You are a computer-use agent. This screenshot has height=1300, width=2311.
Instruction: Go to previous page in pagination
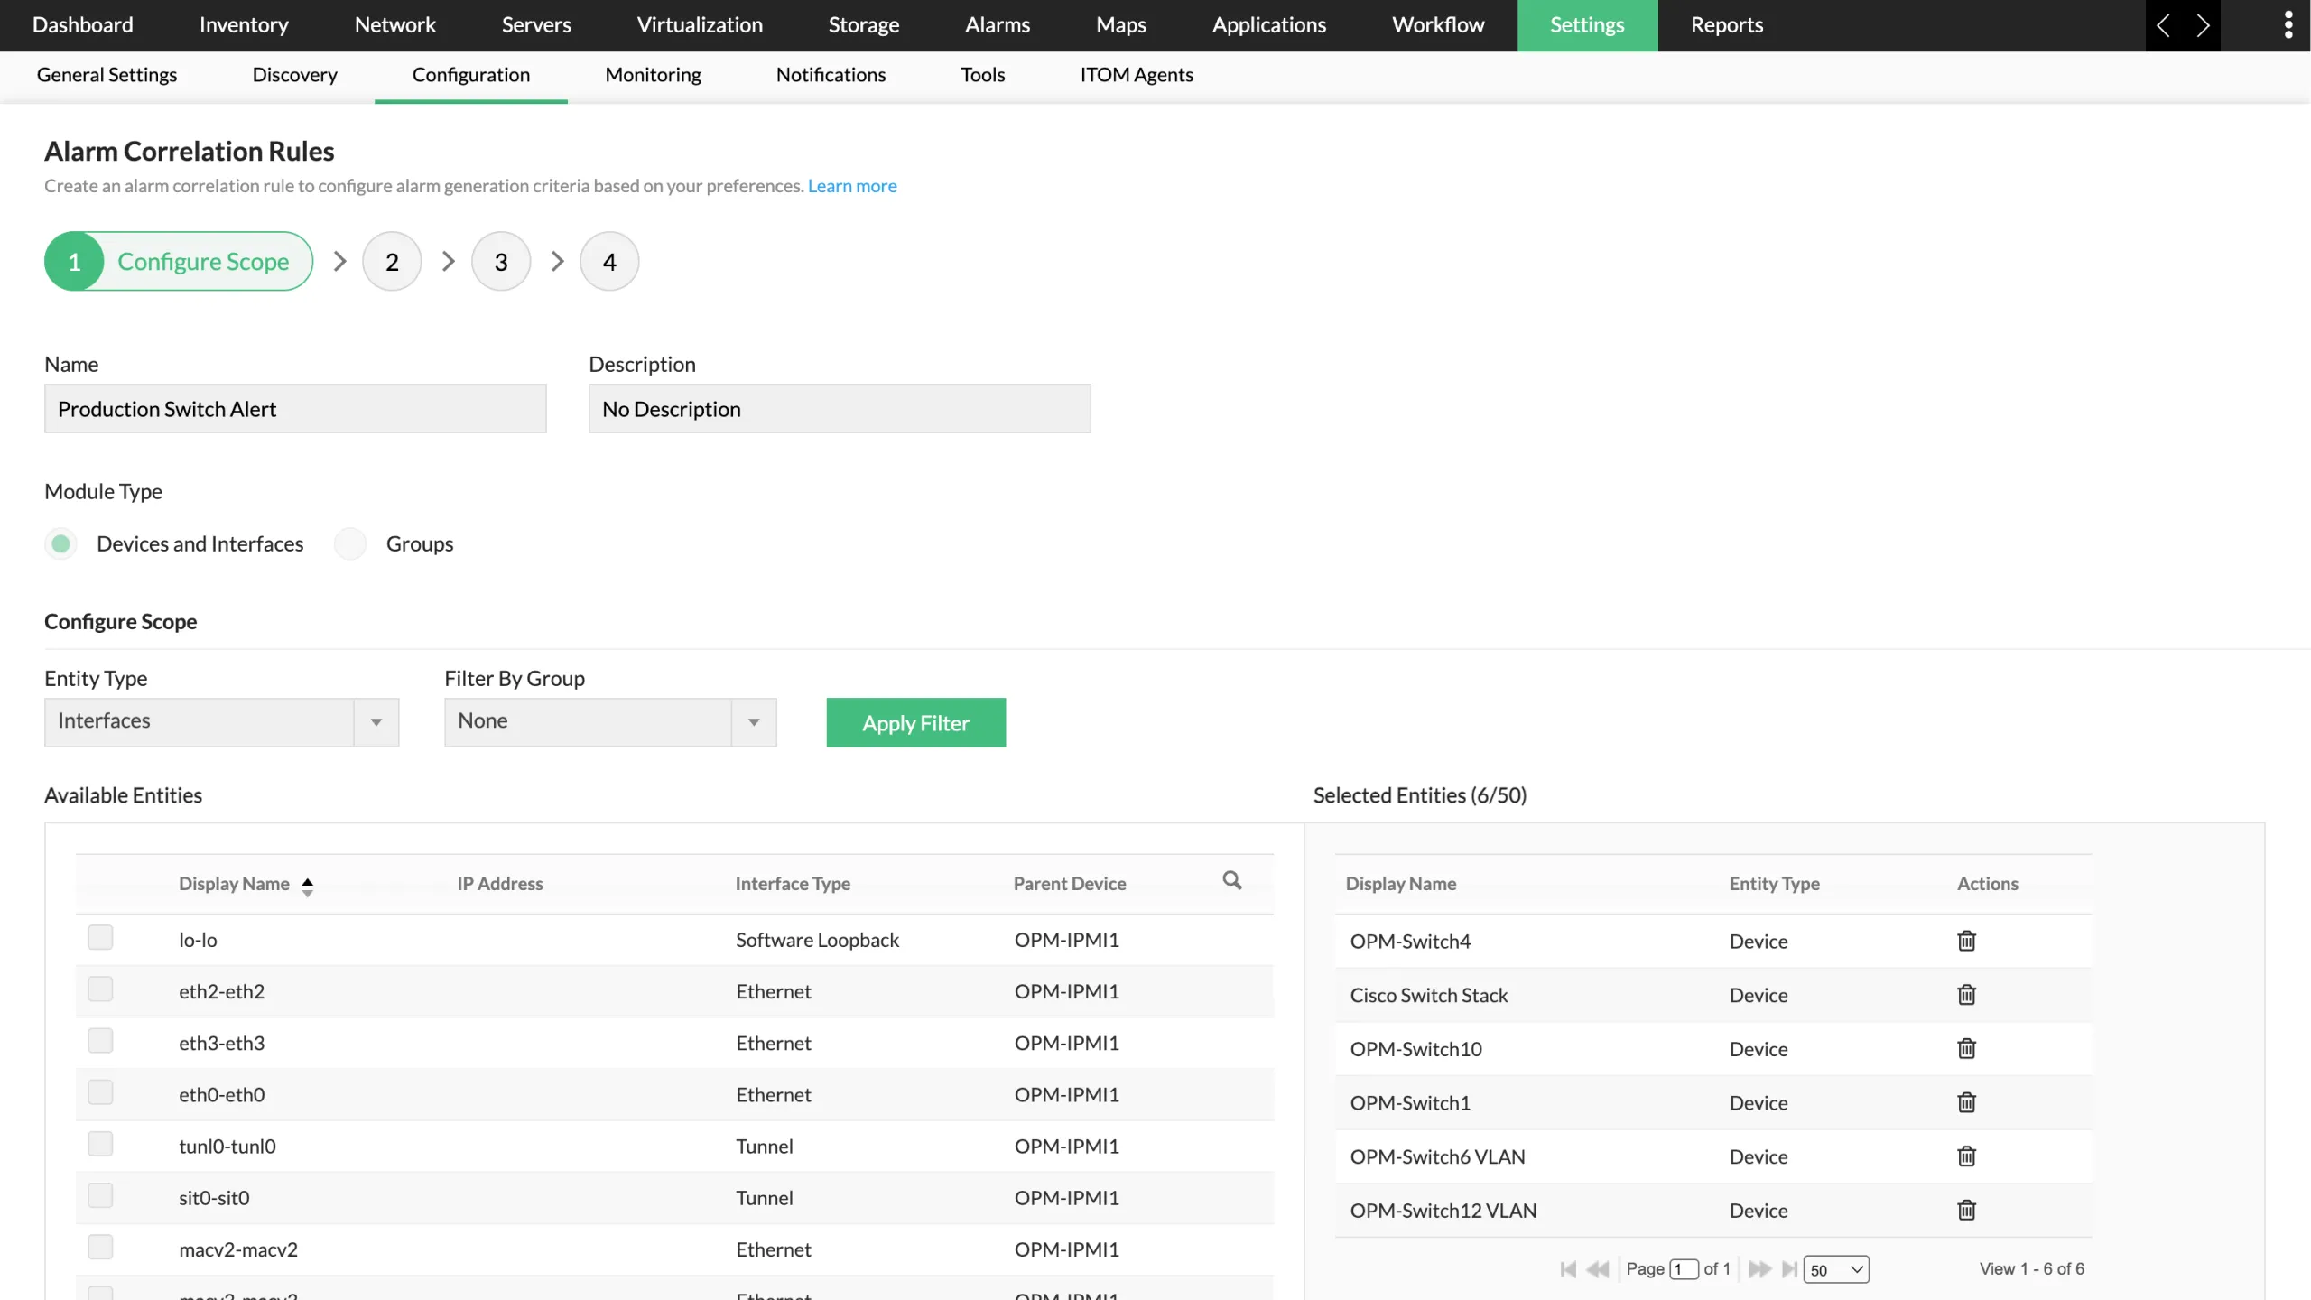point(1598,1268)
